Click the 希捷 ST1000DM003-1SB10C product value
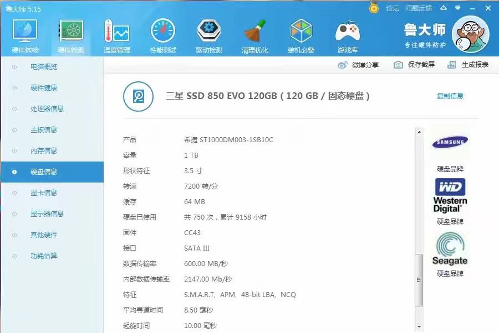The image size is (499, 333). tap(228, 140)
